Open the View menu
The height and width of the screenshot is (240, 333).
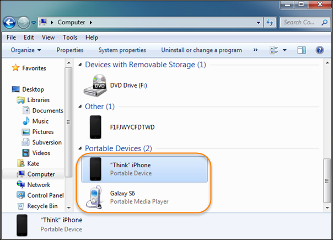[48, 38]
